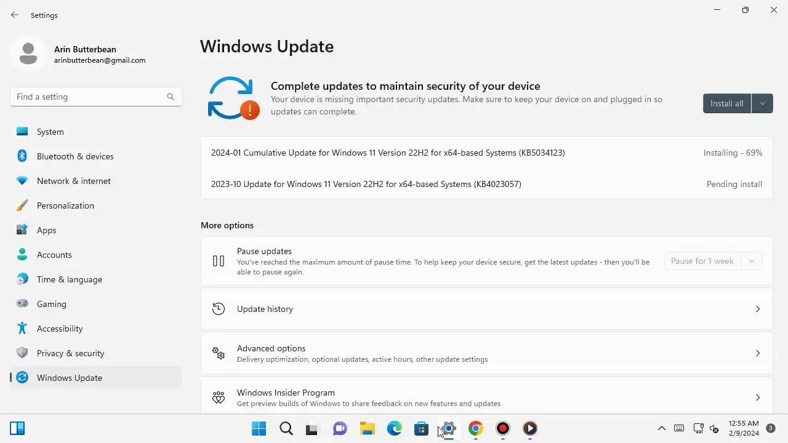Click the Bluetooth icon in sidebar

pos(22,156)
